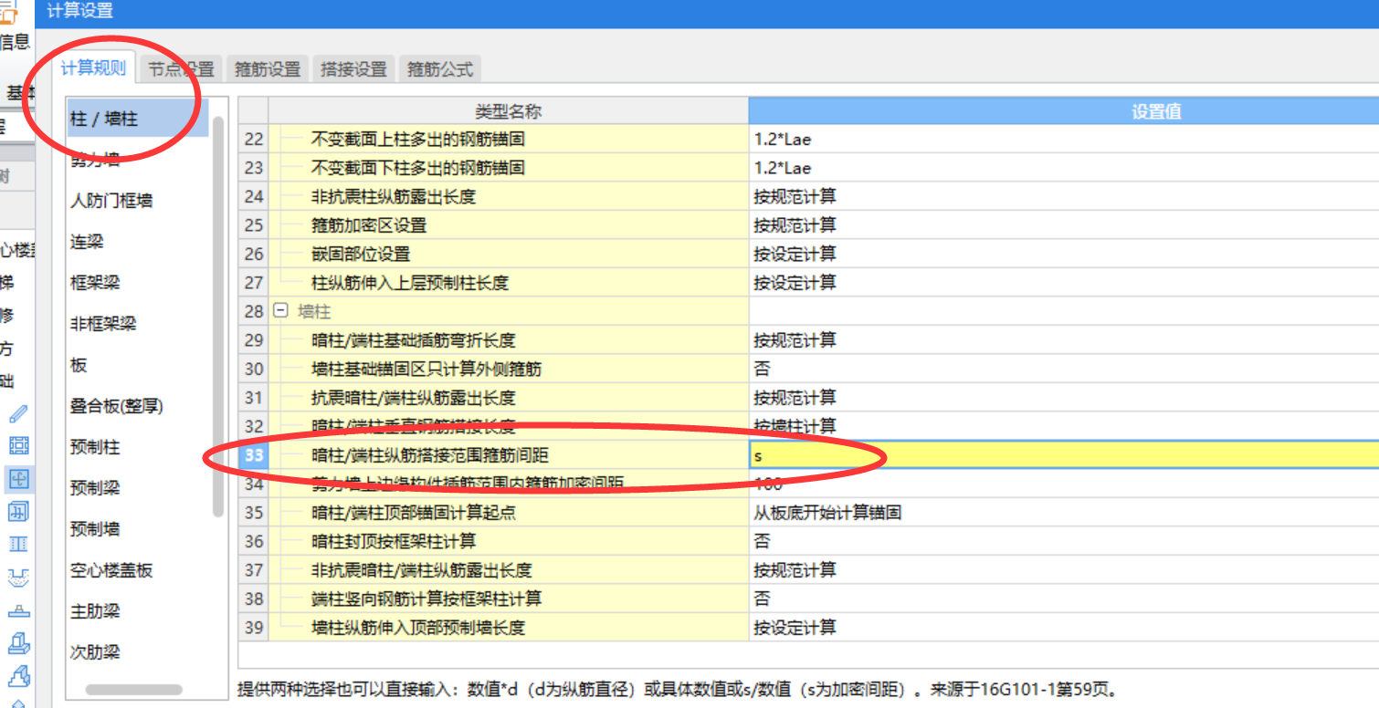
Task: Click the 类型名称 column header
Action: point(509,111)
